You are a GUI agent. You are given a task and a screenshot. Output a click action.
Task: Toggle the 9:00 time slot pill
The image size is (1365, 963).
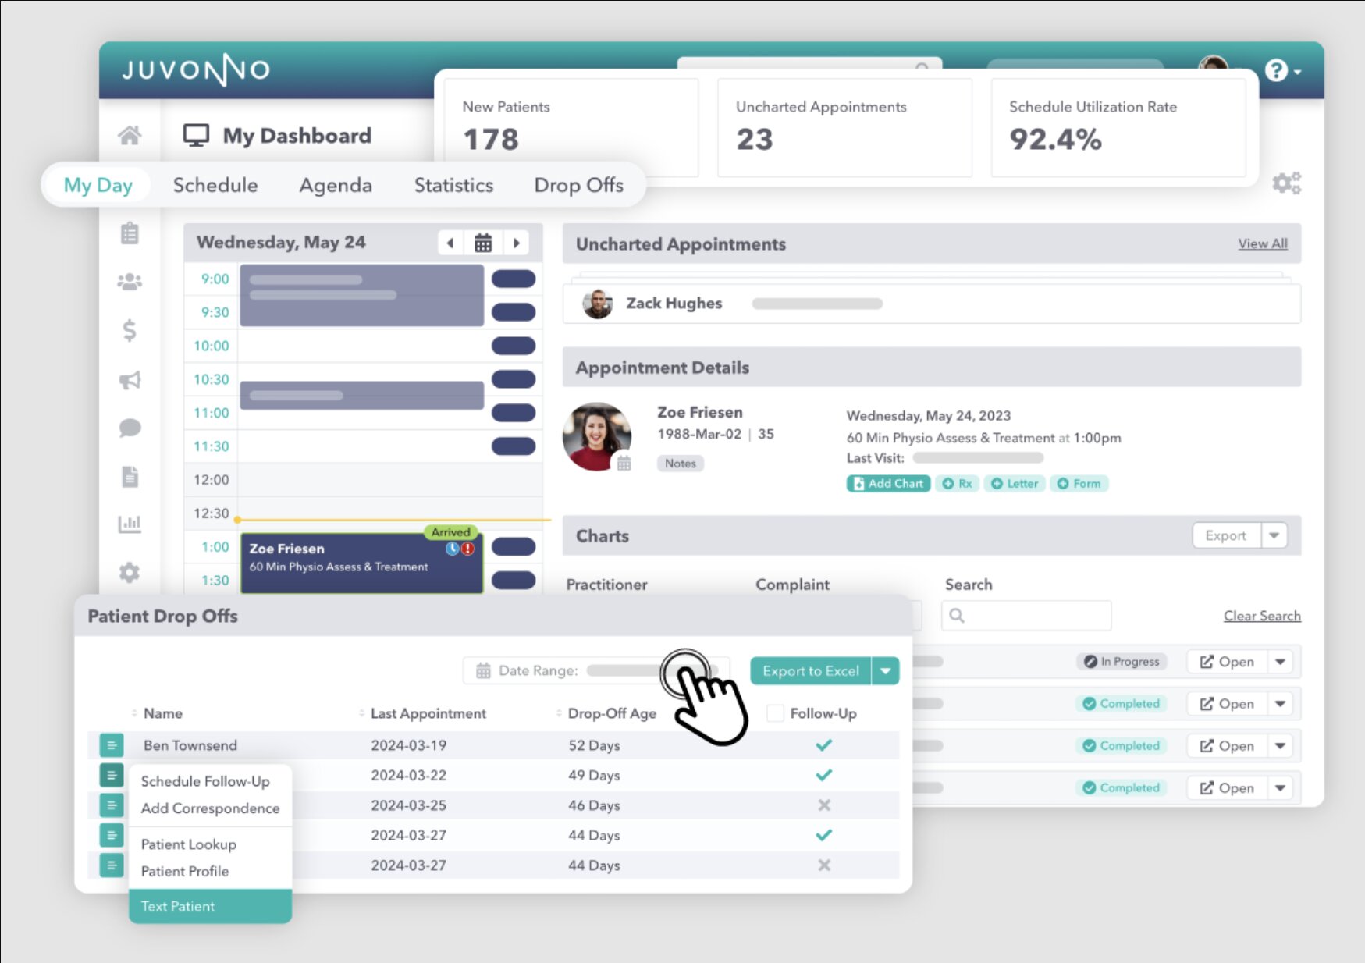coord(513,279)
